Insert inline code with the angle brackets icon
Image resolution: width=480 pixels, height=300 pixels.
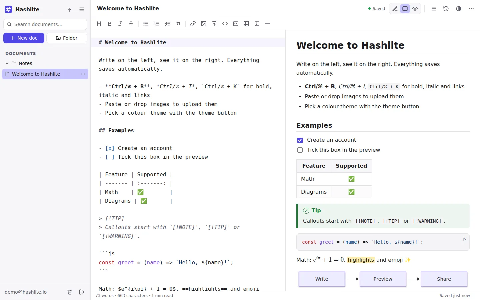[225, 24]
